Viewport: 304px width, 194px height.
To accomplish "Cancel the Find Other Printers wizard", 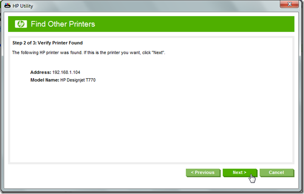I will click(x=277, y=172).
